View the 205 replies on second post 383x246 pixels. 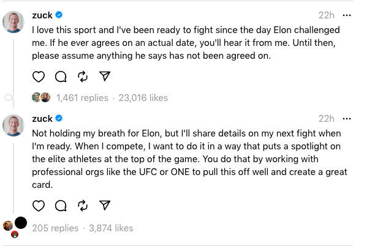(55, 228)
